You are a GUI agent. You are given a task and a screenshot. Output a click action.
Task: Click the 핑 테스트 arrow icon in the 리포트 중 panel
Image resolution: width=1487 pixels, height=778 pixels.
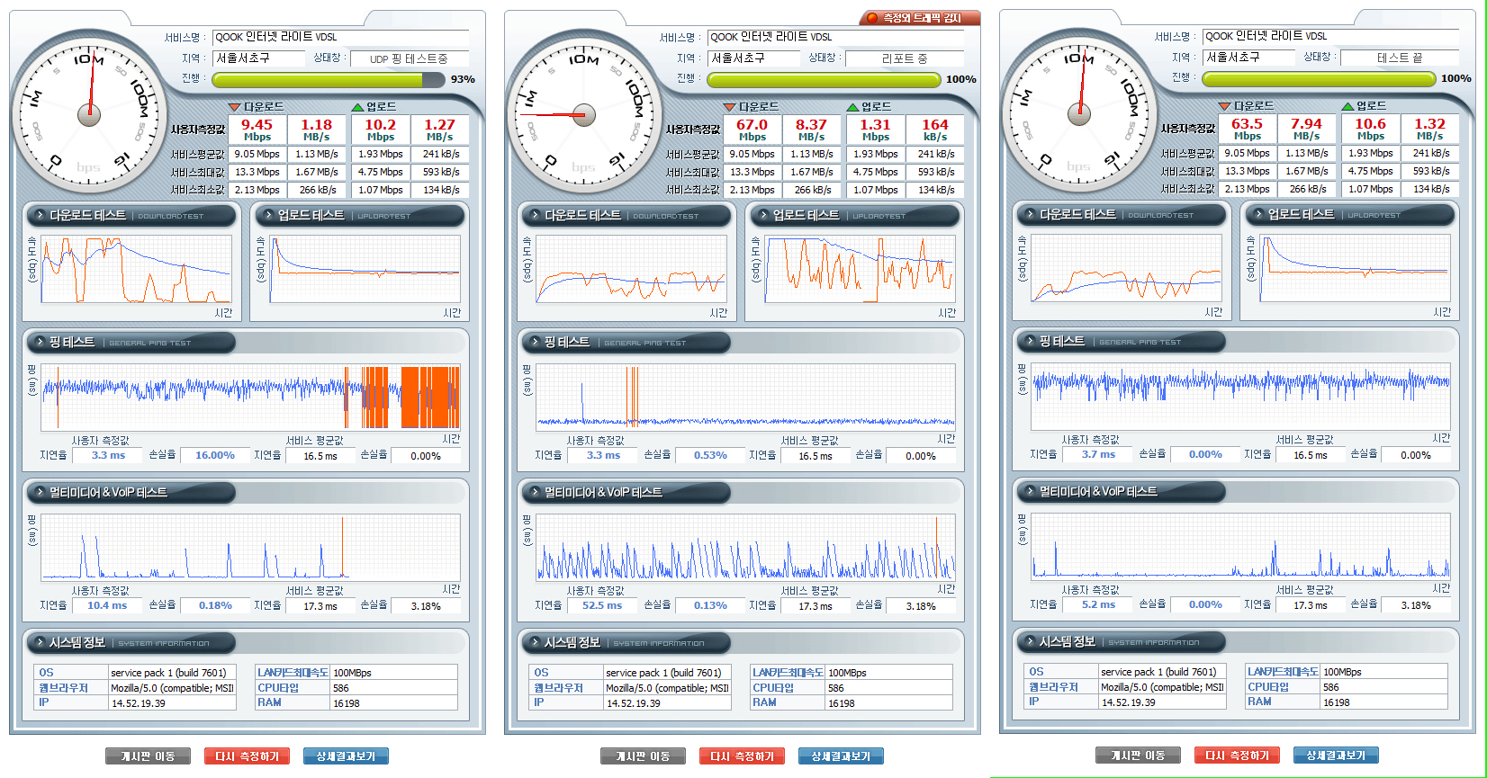tap(534, 342)
